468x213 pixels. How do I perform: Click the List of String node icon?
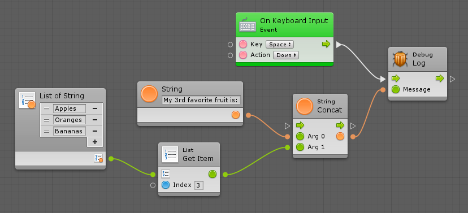[x=27, y=101]
